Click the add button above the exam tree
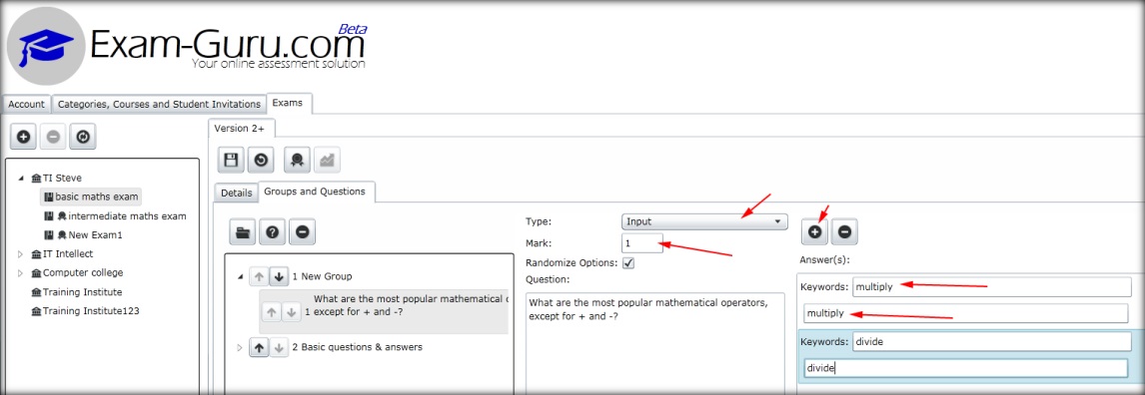This screenshot has height=395, width=1145. coord(23,137)
